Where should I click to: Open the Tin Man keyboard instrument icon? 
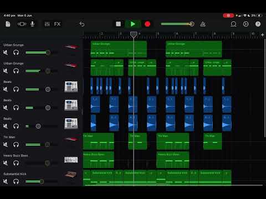[x=71, y=139]
